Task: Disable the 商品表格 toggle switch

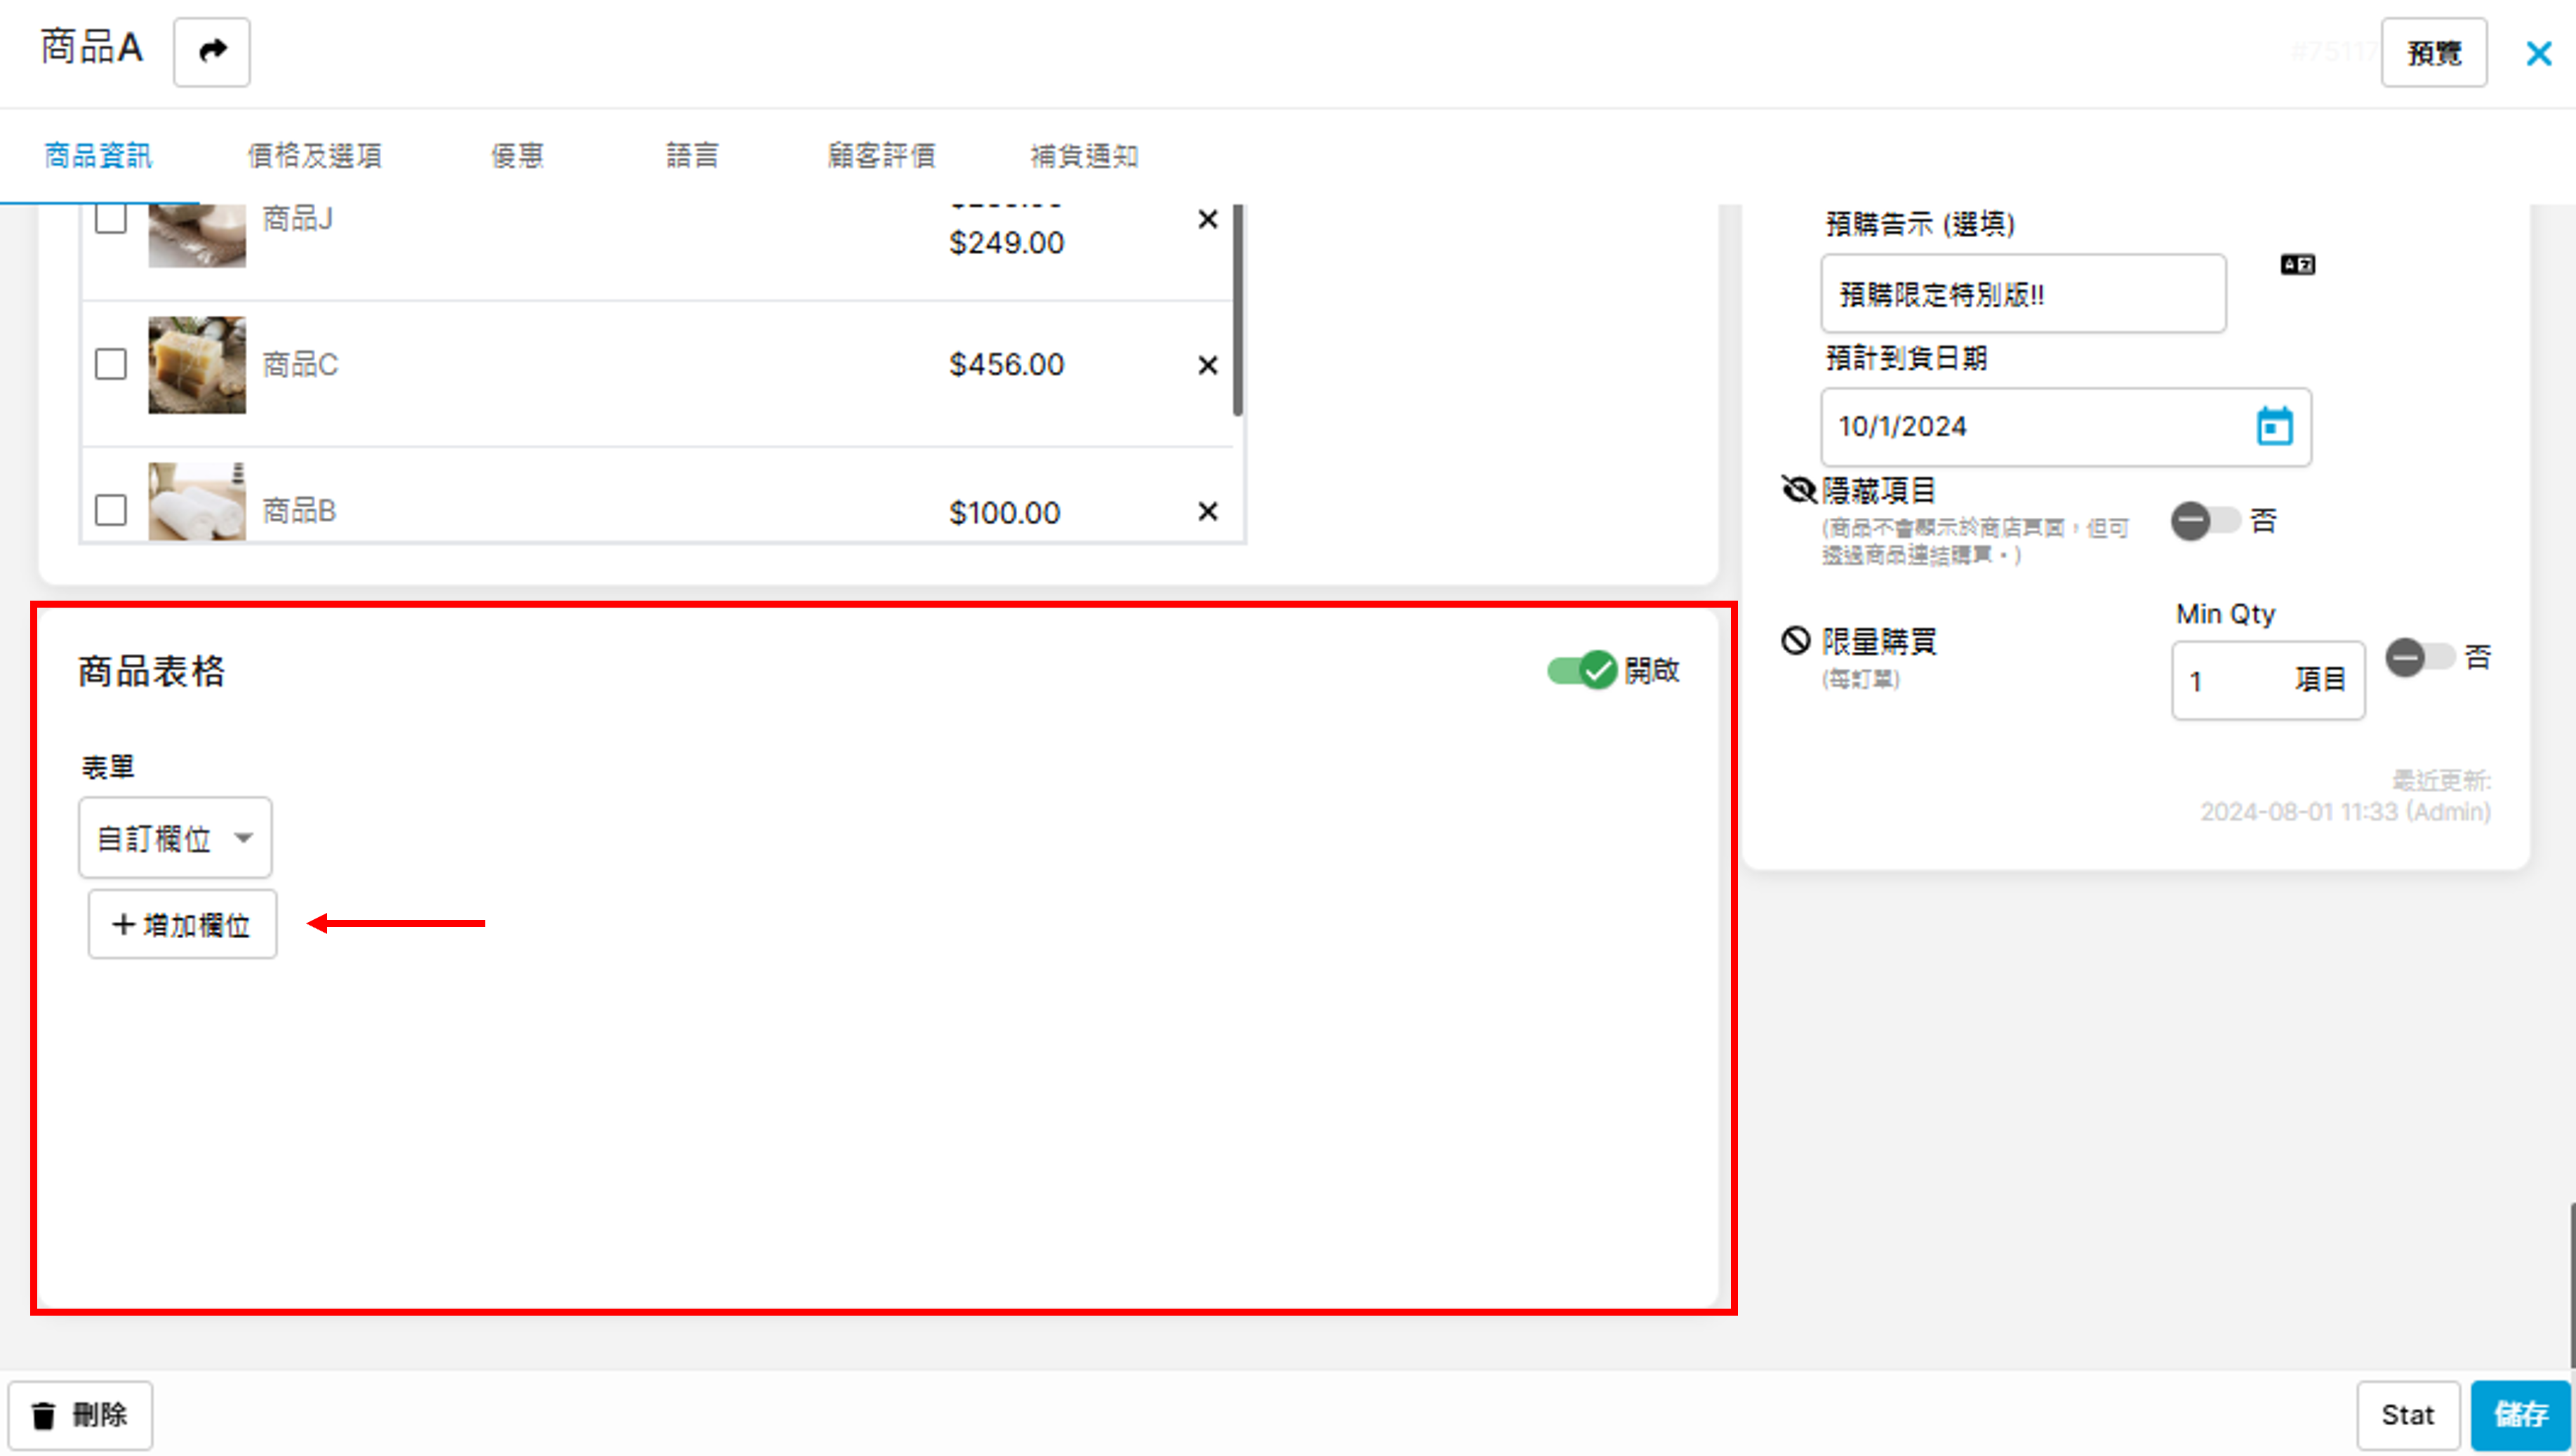Action: 1581,670
